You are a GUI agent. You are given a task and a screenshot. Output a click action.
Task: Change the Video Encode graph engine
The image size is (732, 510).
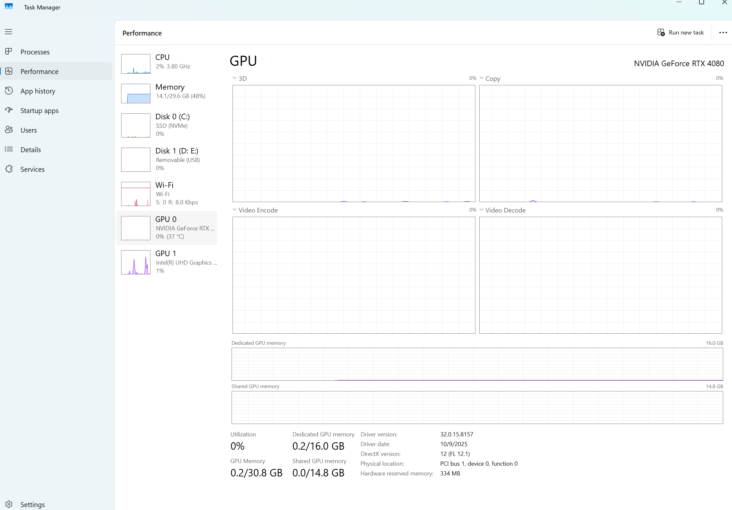[234, 210]
